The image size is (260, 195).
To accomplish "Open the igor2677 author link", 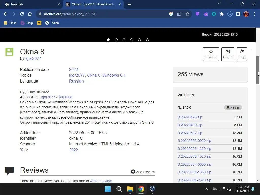I will tap(33, 59).
